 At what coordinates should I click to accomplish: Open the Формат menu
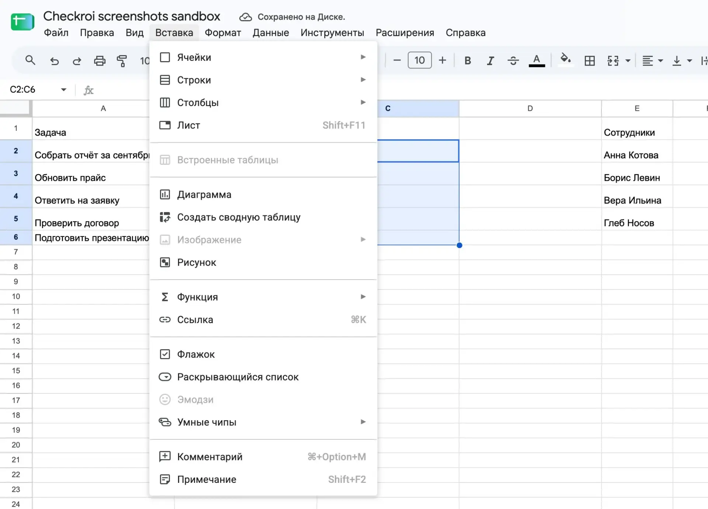coord(223,33)
